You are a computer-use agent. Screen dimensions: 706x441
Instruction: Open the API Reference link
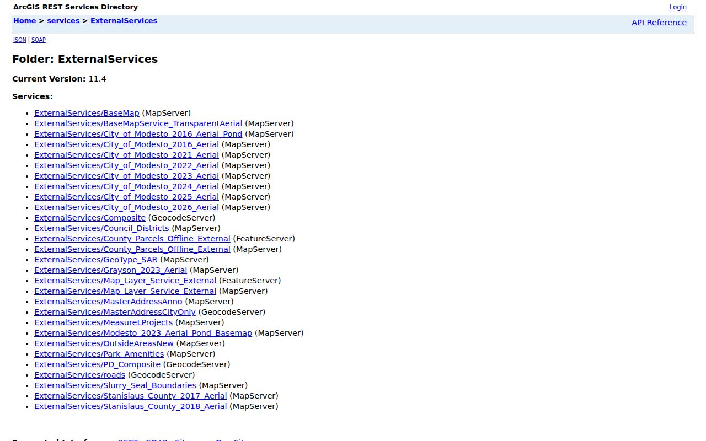pyautogui.click(x=659, y=23)
